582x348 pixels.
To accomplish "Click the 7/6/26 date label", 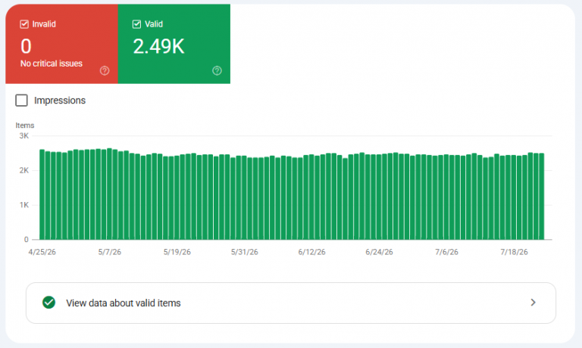I will coord(446,252).
